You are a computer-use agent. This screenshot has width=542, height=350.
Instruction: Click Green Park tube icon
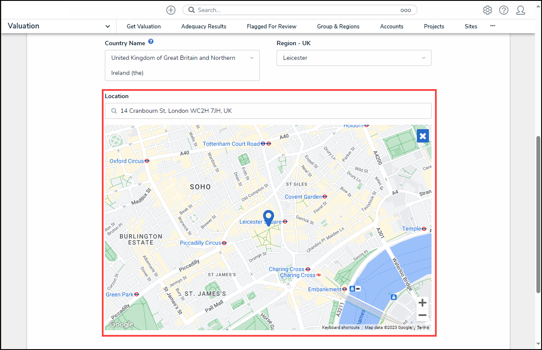pos(136,294)
